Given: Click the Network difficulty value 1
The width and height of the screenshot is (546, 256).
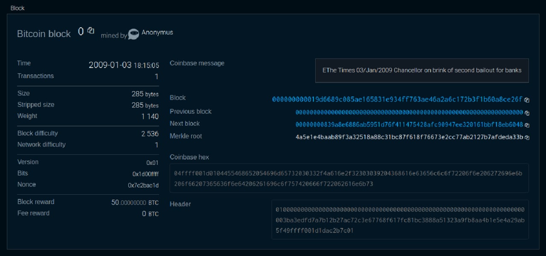Looking at the screenshot, I should pos(157,145).
